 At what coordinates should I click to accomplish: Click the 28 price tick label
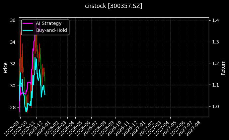pyautogui.click(x=13, y=107)
